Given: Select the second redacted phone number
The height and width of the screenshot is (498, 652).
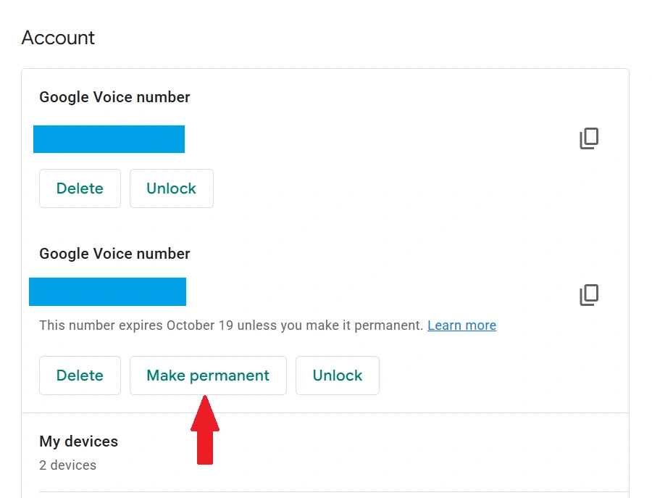Looking at the screenshot, I should tap(107, 291).
